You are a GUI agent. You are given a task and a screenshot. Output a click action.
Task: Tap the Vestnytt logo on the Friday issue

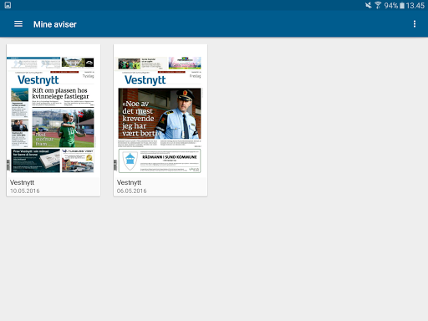point(145,80)
